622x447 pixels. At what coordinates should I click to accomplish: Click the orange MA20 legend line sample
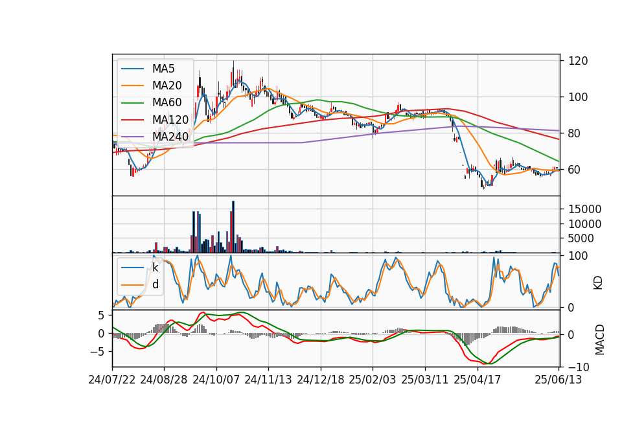point(132,86)
